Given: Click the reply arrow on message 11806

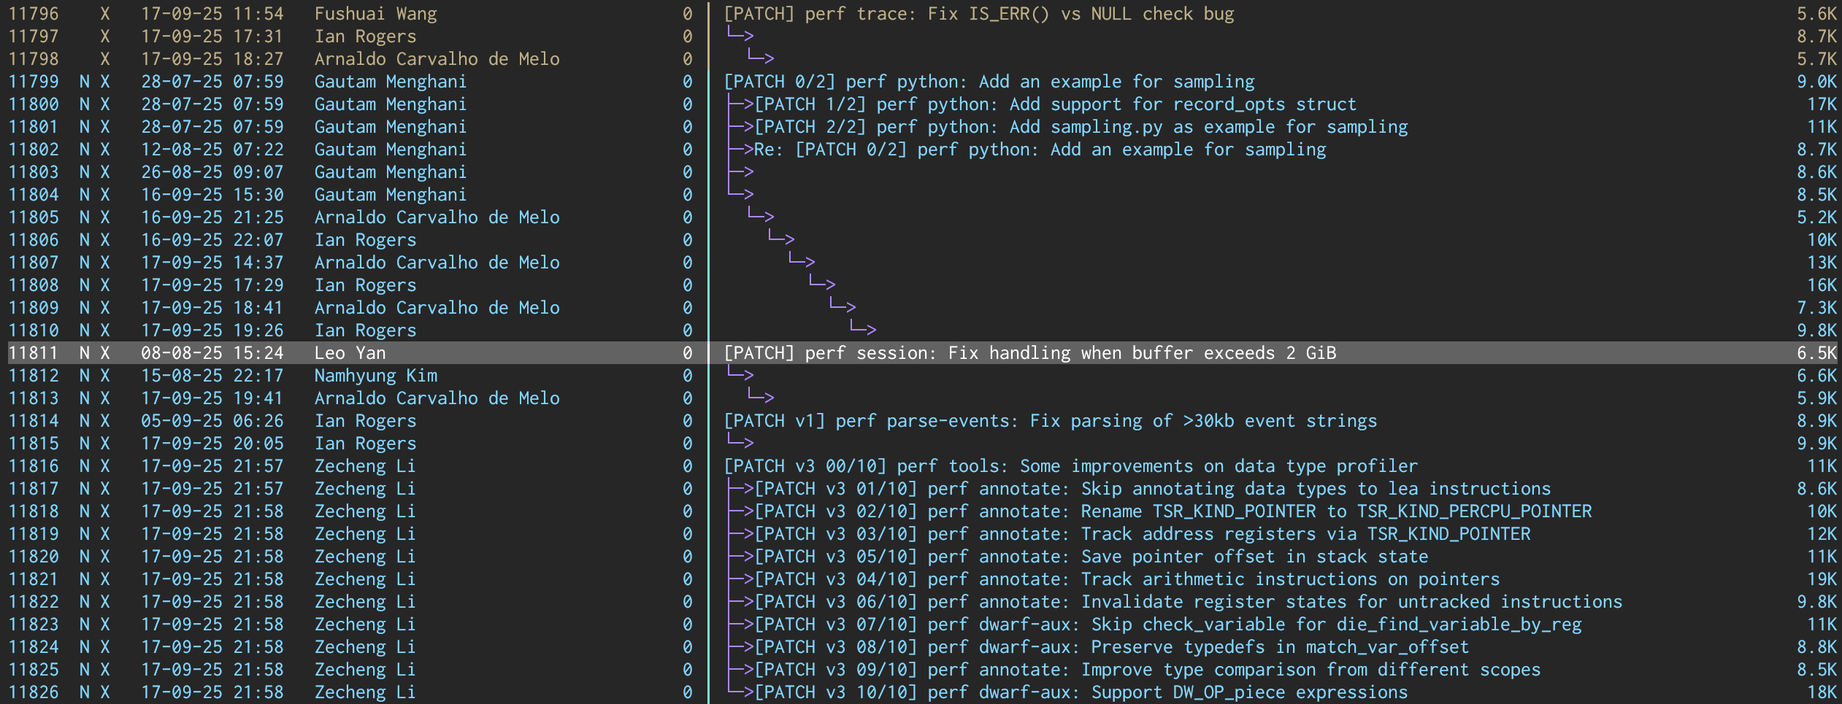Looking at the screenshot, I should pyautogui.click(x=781, y=239).
